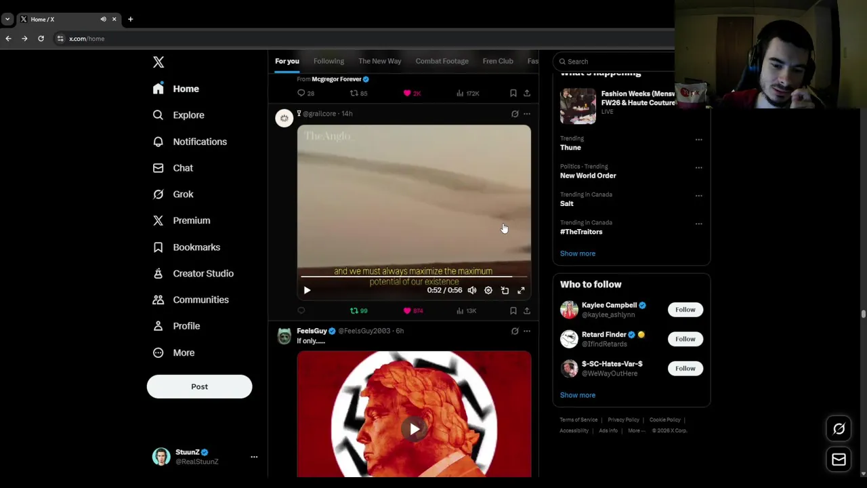View analytics of grailcore post 13K
The width and height of the screenshot is (867, 488).
(x=467, y=310)
